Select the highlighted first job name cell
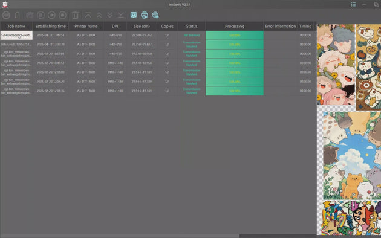The height and width of the screenshot is (238, 381). [16, 35]
